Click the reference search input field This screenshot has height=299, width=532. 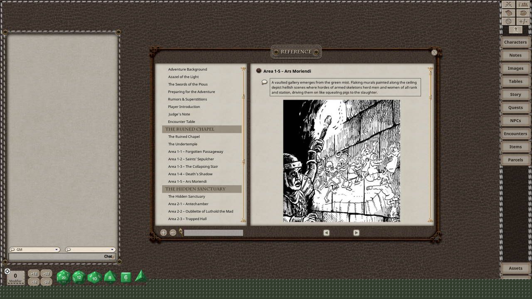214,233
